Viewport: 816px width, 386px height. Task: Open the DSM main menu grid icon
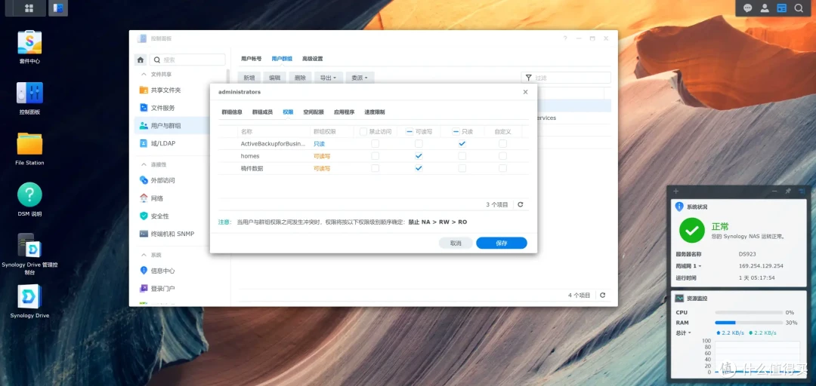point(29,8)
